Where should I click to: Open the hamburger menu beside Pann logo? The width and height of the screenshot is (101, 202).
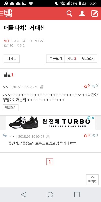2,13
